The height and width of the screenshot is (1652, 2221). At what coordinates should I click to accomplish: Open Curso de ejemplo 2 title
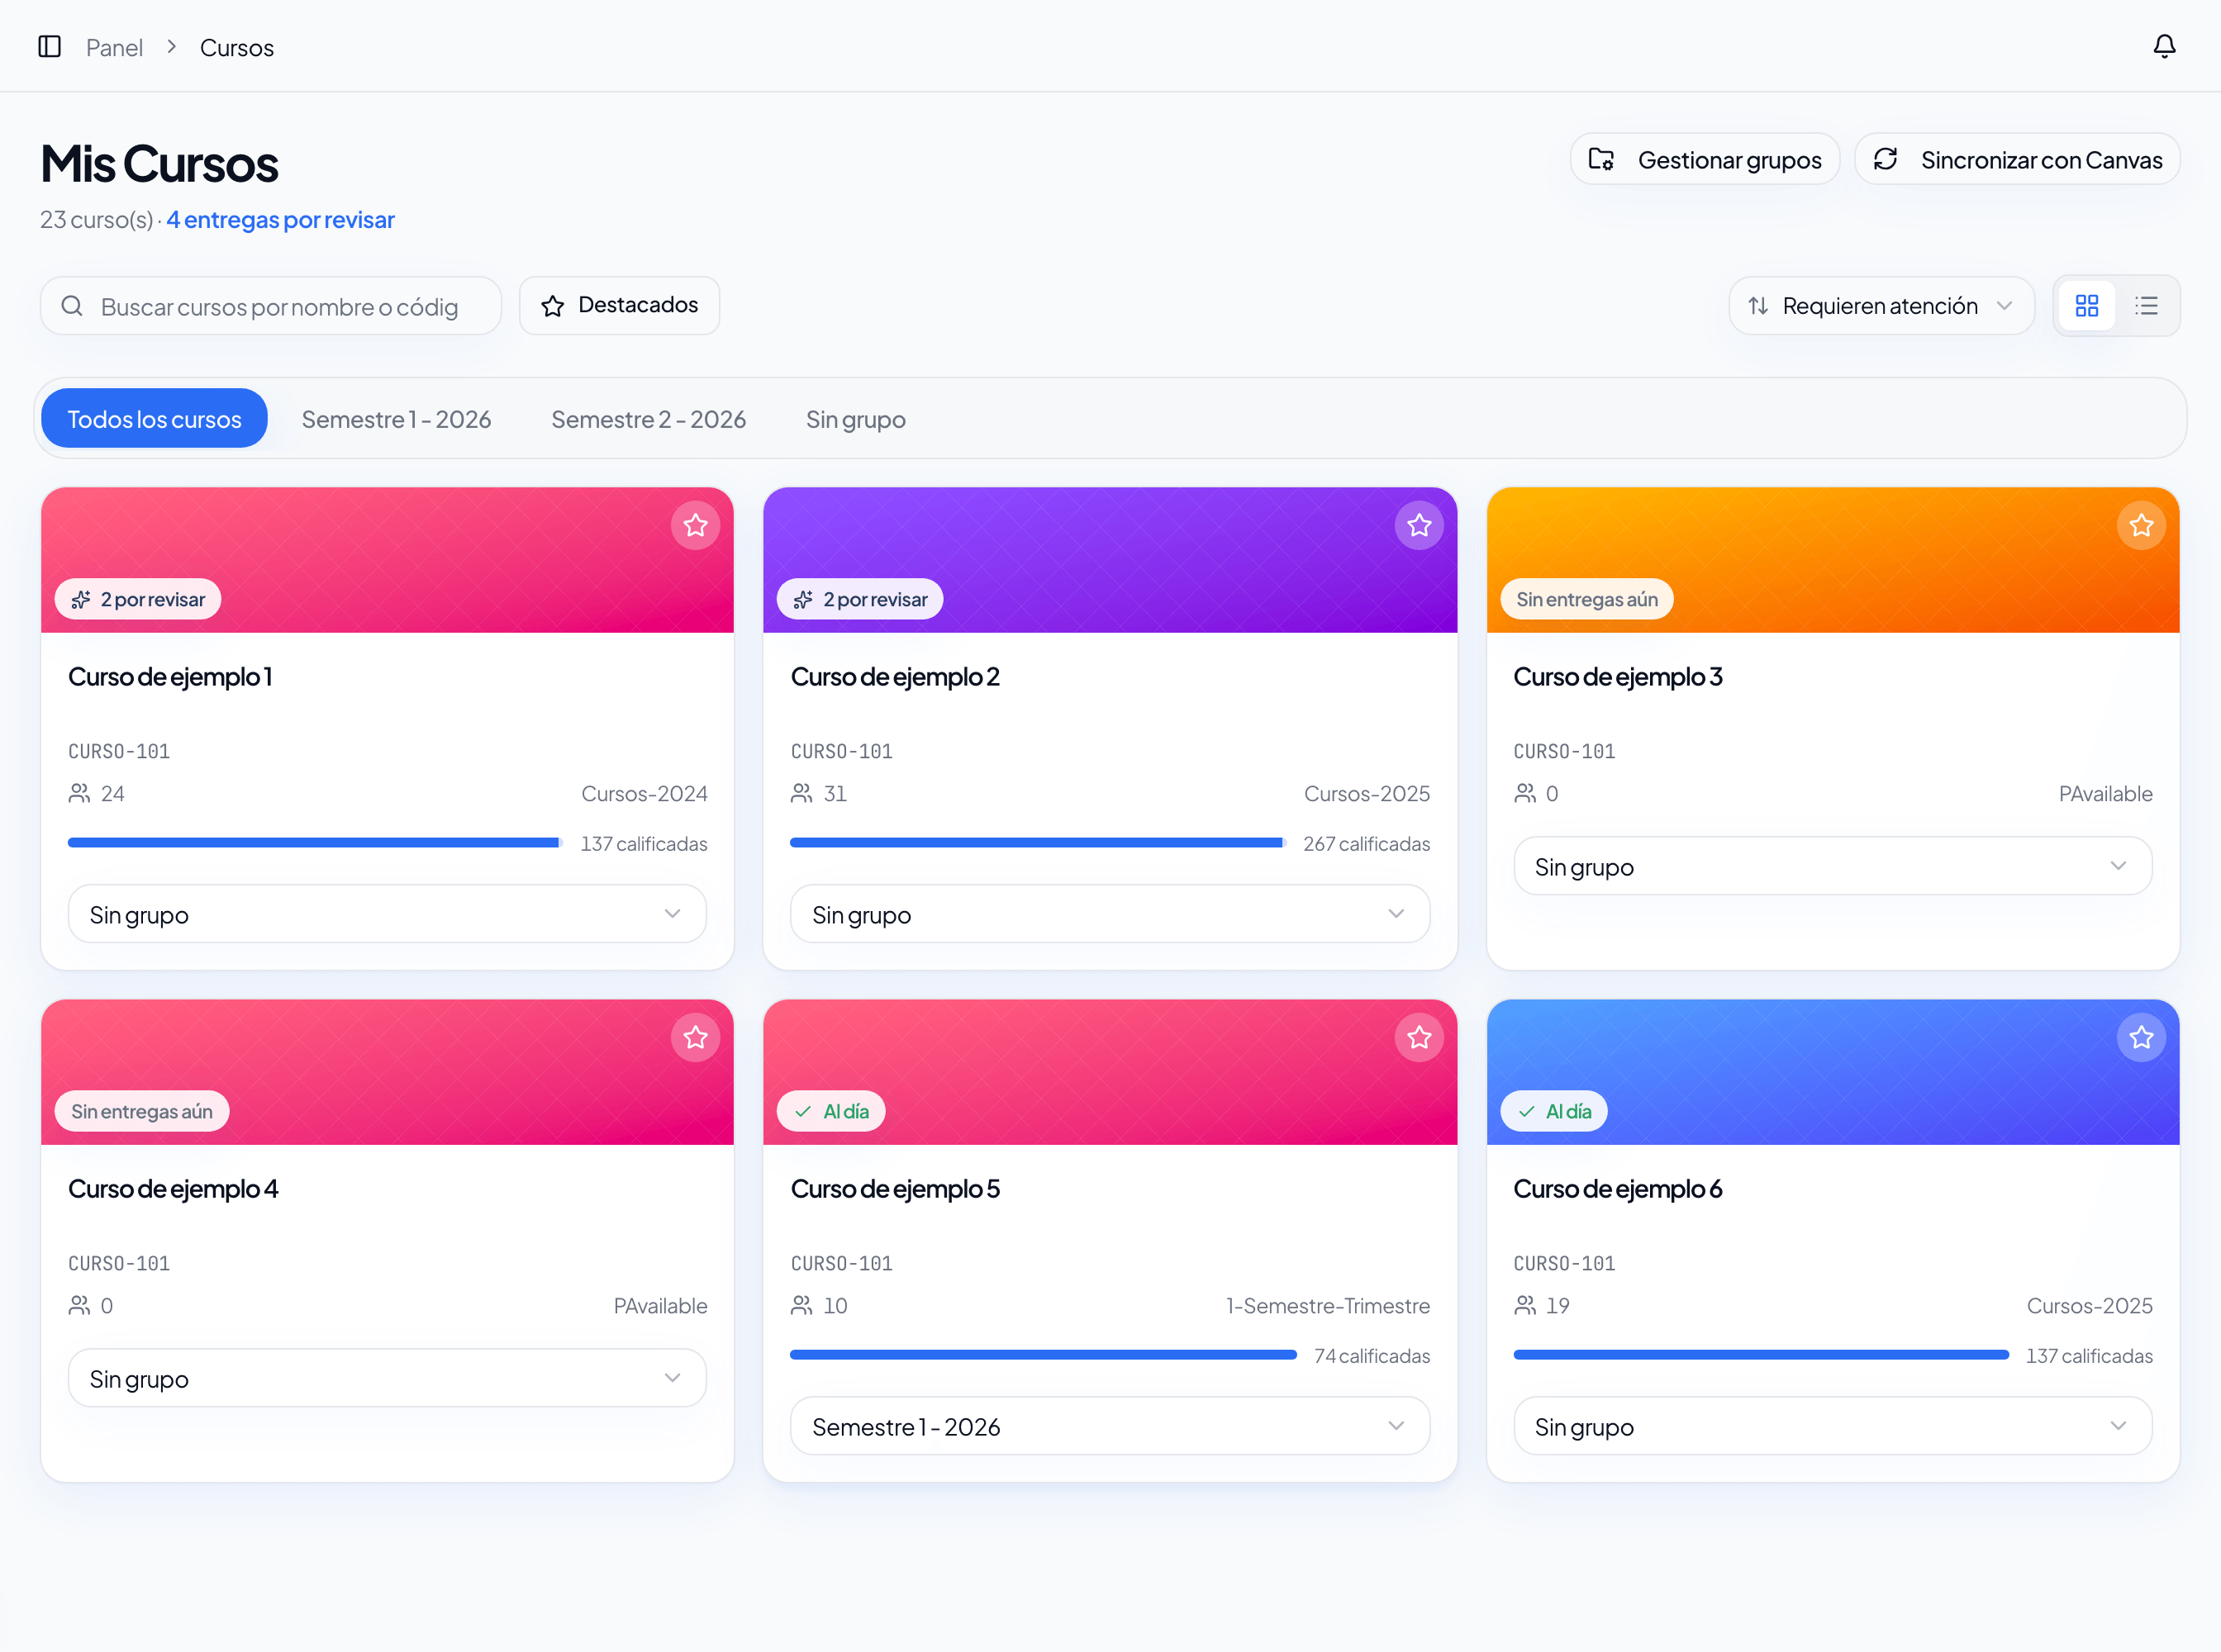894,677
